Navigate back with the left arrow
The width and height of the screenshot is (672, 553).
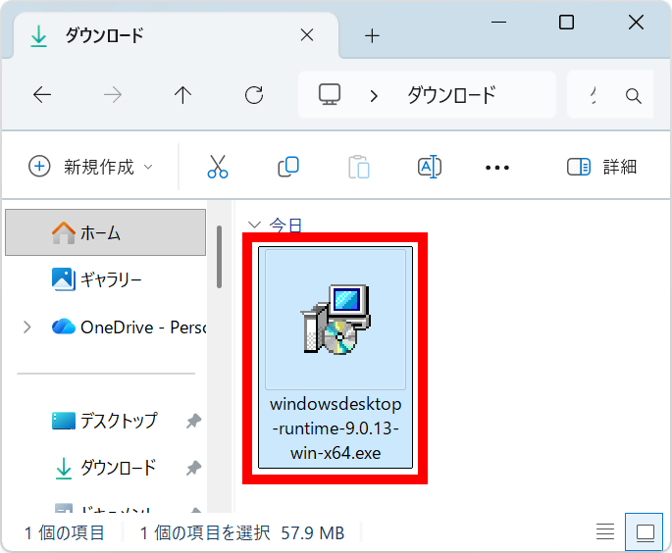click(x=41, y=95)
